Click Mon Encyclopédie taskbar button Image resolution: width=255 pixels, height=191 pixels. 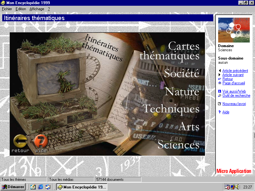(82, 187)
